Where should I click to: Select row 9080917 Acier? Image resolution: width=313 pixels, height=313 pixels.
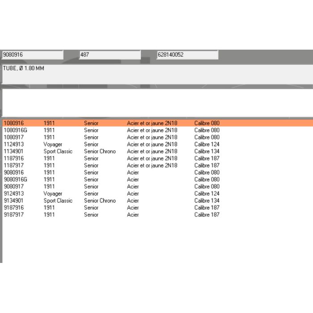coord(157,186)
